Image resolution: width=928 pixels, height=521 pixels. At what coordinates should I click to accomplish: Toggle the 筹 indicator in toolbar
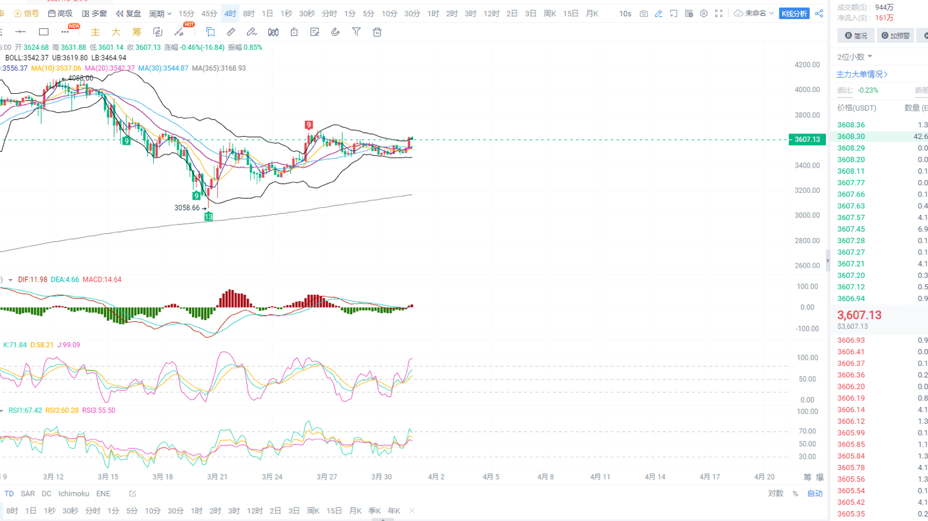[137, 31]
